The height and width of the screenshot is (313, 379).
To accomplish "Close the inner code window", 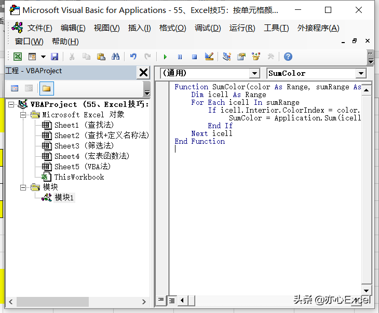I will [368, 41].
